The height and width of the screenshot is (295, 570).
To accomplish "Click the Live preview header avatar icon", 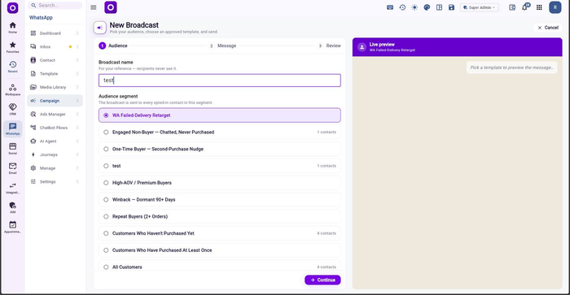I will pos(362,47).
